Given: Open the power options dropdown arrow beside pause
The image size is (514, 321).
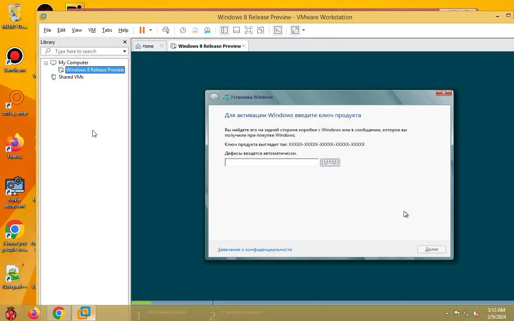Looking at the screenshot, I should point(151,30).
